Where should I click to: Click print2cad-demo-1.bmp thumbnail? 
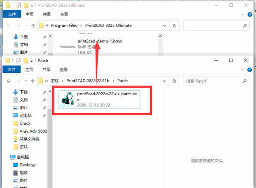67,47
